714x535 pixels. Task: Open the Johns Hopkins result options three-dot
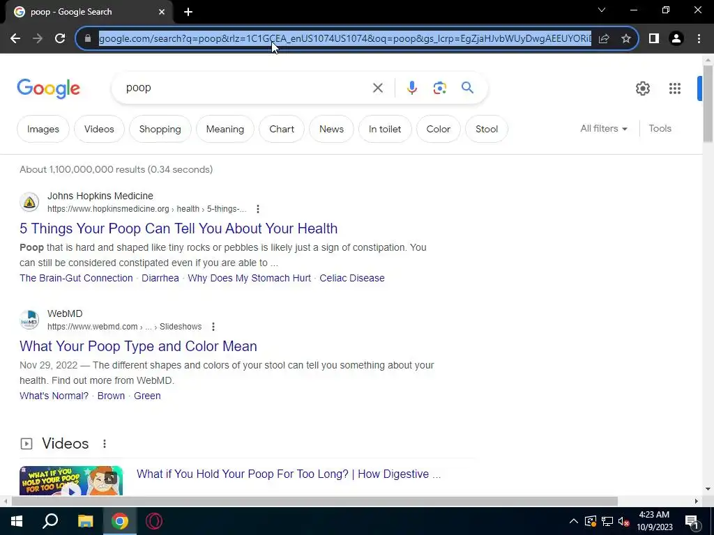click(258, 209)
